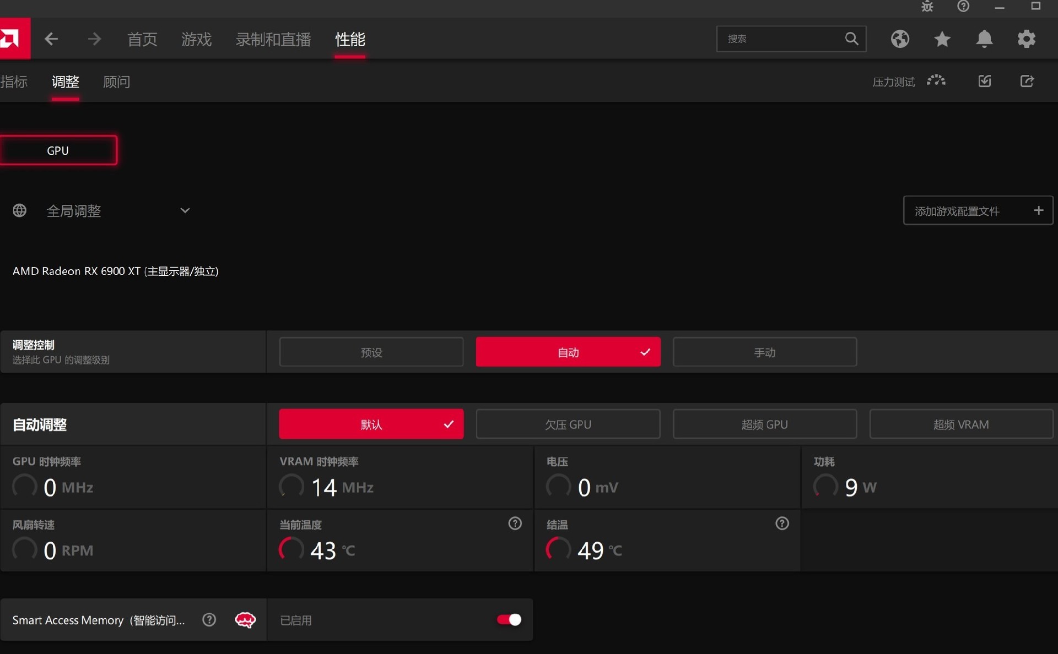Click the bug report icon in title bar
Viewport: 1058px width, 654px height.
pyautogui.click(x=927, y=7)
